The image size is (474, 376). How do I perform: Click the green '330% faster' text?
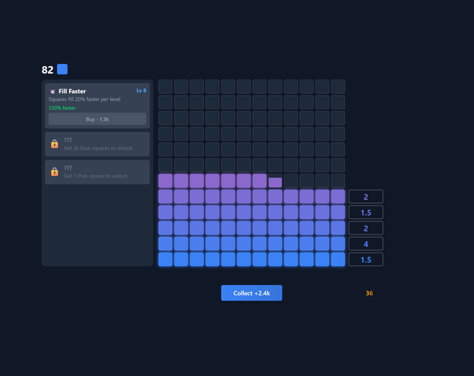click(x=62, y=108)
